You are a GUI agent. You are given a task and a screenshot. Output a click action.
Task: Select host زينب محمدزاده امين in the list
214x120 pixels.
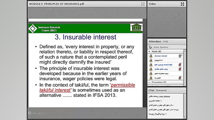[161, 74]
